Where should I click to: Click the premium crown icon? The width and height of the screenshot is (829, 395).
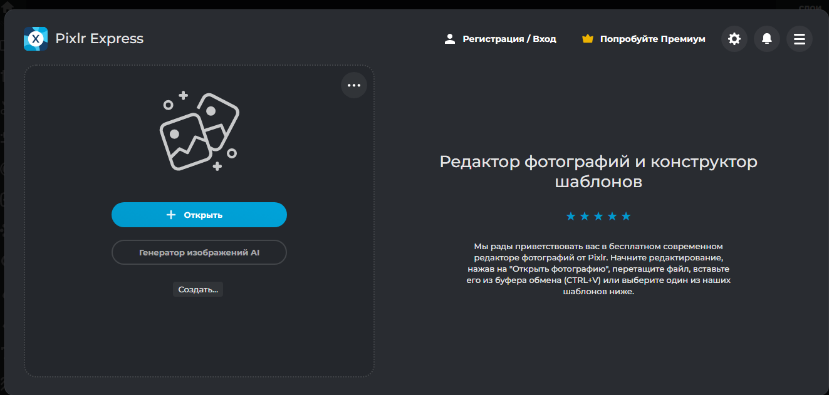click(x=587, y=39)
